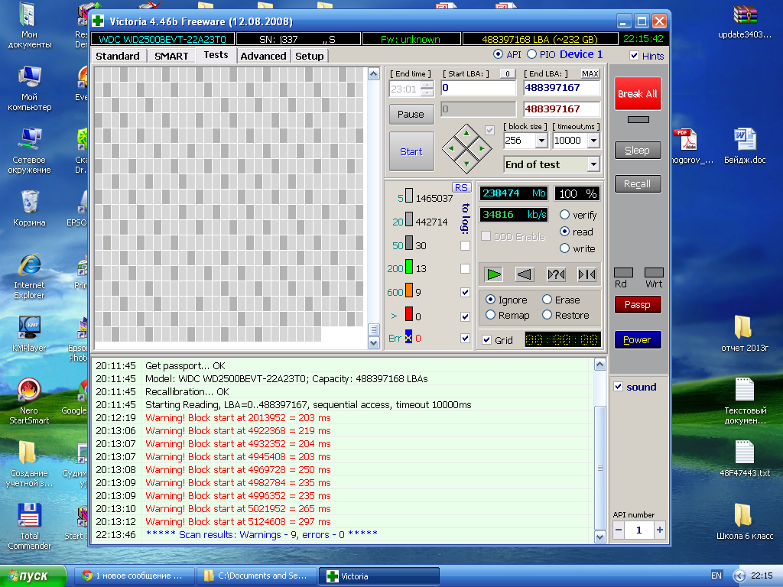Screen dimensions: 783x587
Task: Click the right arrow on the diamond pad
Action: pos(482,148)
